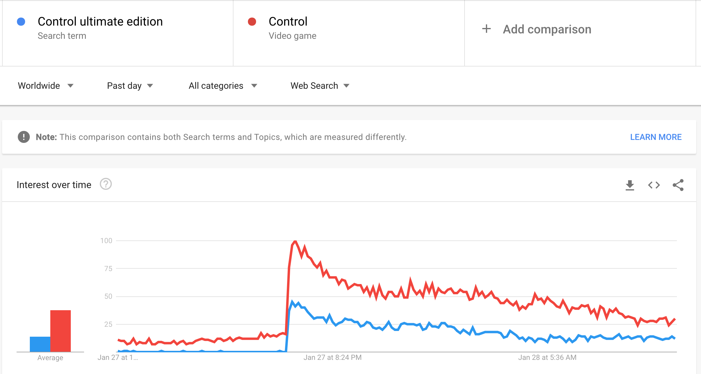Viewport: 701px width, 374px height.
Task: Click the Add comparison text
Action: (x=547, y=29)
